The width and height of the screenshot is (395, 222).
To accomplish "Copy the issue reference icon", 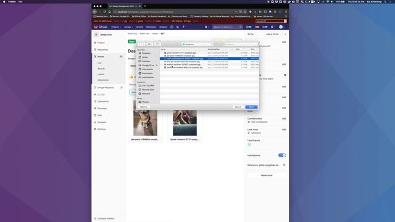I will pos(284,165).
